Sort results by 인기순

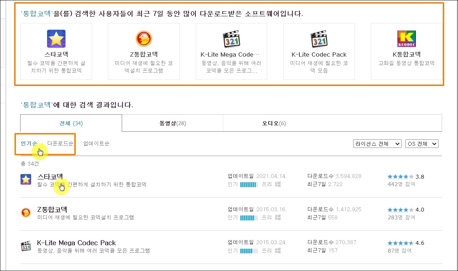coord(29,143)
